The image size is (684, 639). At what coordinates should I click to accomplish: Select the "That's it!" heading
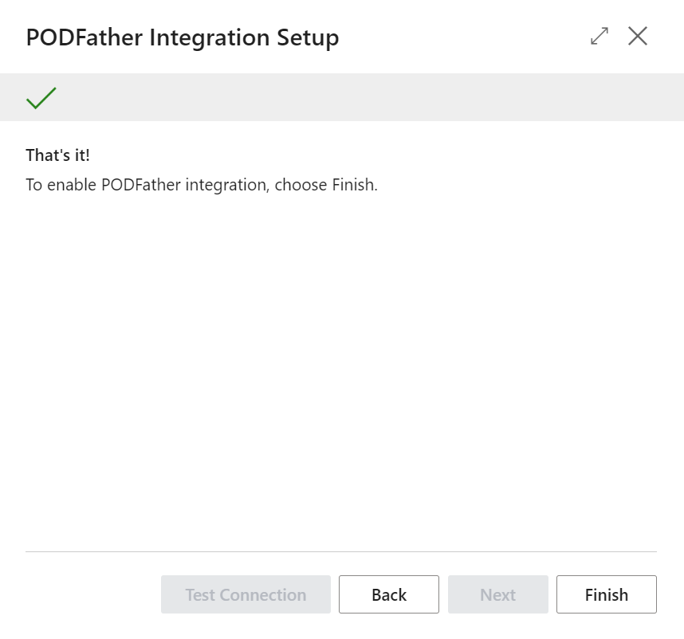tap(58, 155)
